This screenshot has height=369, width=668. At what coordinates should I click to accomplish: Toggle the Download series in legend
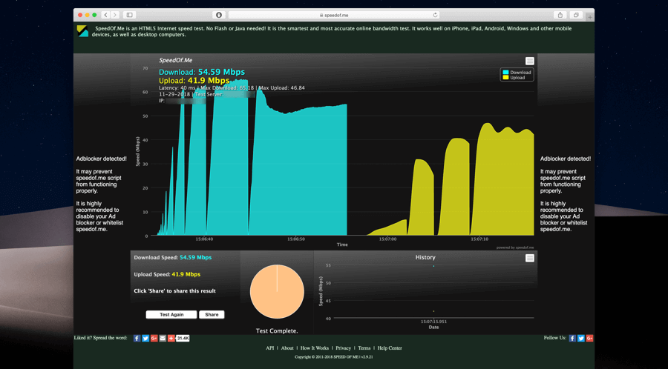point(517,73)
